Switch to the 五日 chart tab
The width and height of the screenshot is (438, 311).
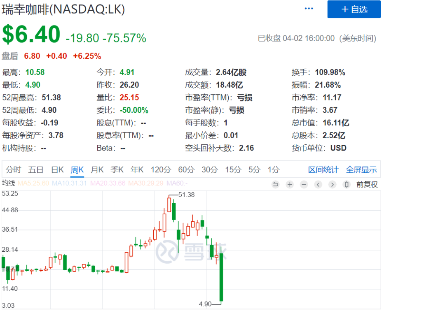(36, 169)
